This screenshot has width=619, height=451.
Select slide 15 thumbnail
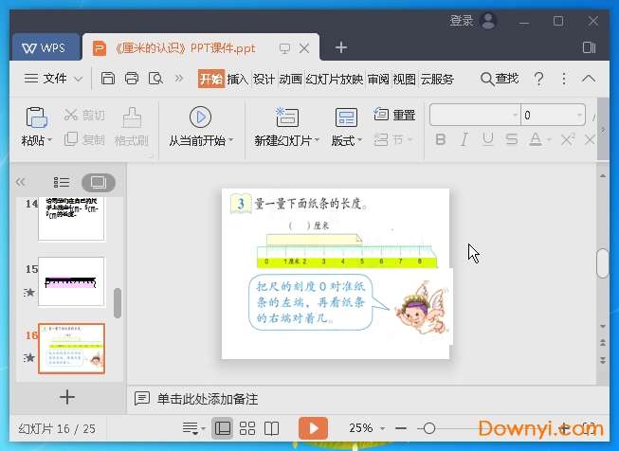[x=71, y=281]
